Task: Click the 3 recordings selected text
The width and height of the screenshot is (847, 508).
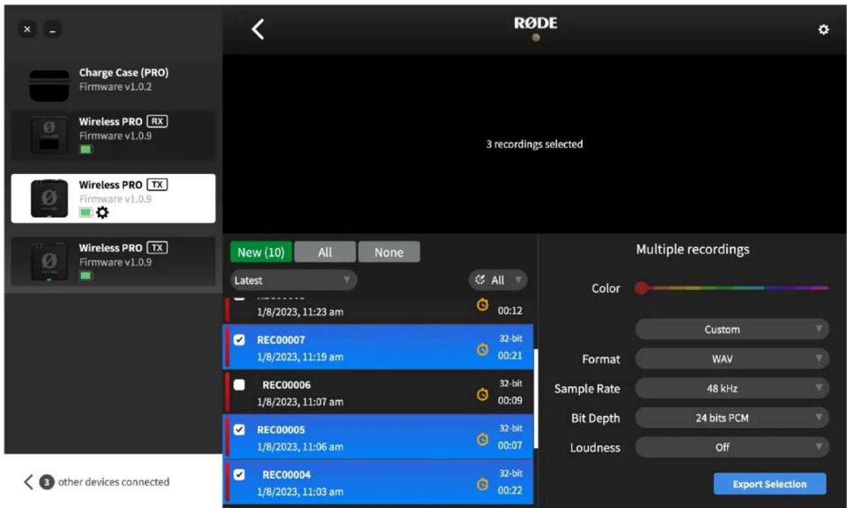Action: (534, 144)
